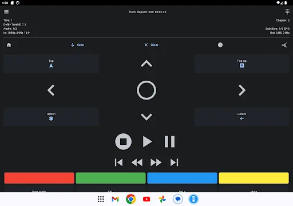Tap the yellow color button
The image size is (293, 206).
pyautogui.click(x=254, y=178)
